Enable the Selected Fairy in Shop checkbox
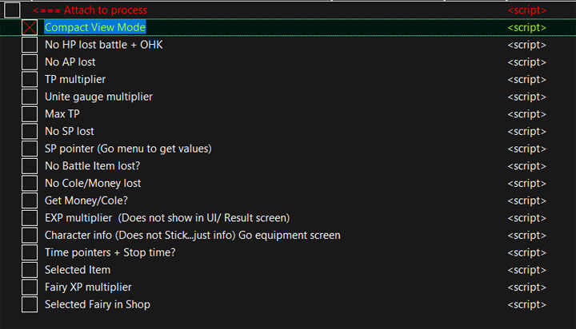Image resolution: width=576 pixels, height=329 pixels. coord(30,304)
